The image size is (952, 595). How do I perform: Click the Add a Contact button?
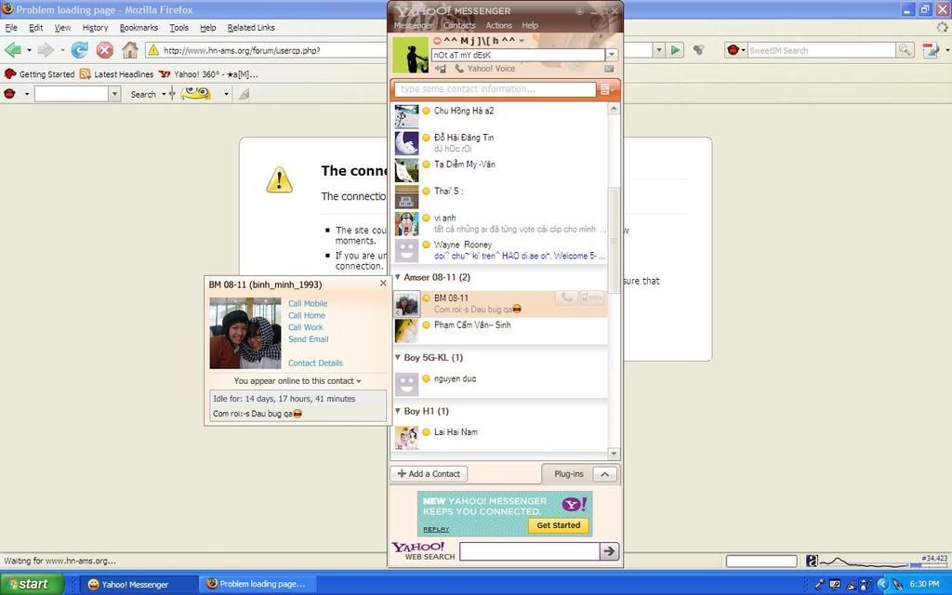(x=429, y=473)
